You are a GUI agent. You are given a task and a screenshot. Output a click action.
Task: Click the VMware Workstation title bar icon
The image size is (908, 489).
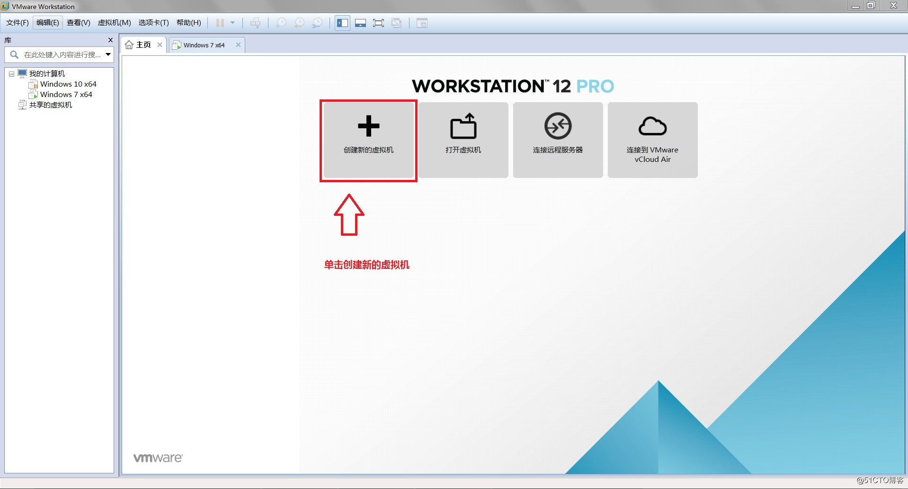coord(5,6)
